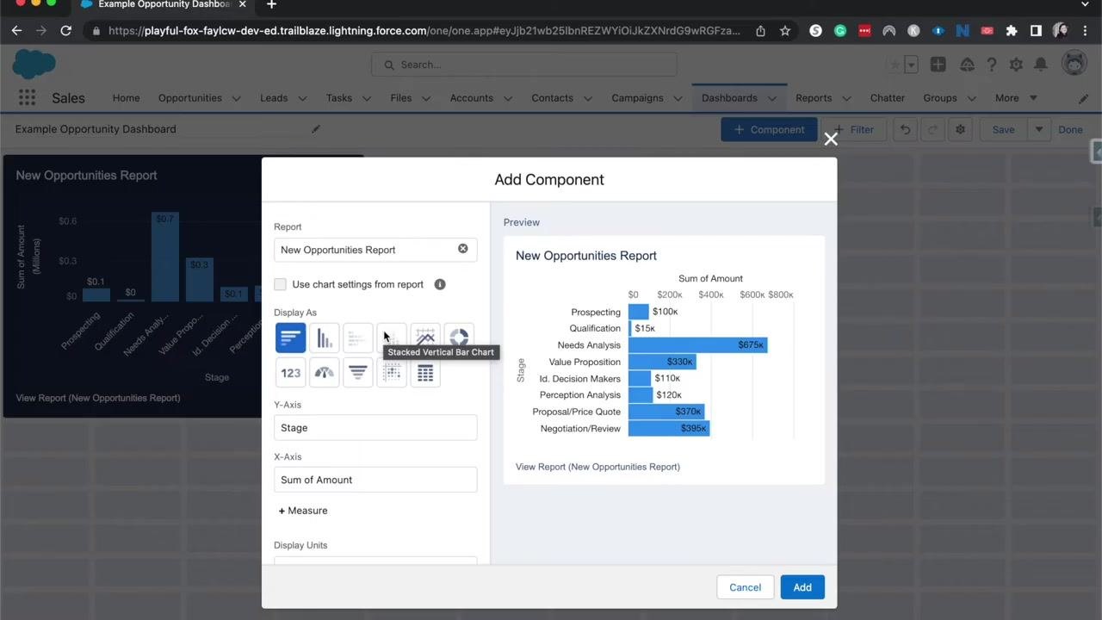Screen dimensions: 1102x620
Task: Close the Add Component dialog with X
Action: 831,139
